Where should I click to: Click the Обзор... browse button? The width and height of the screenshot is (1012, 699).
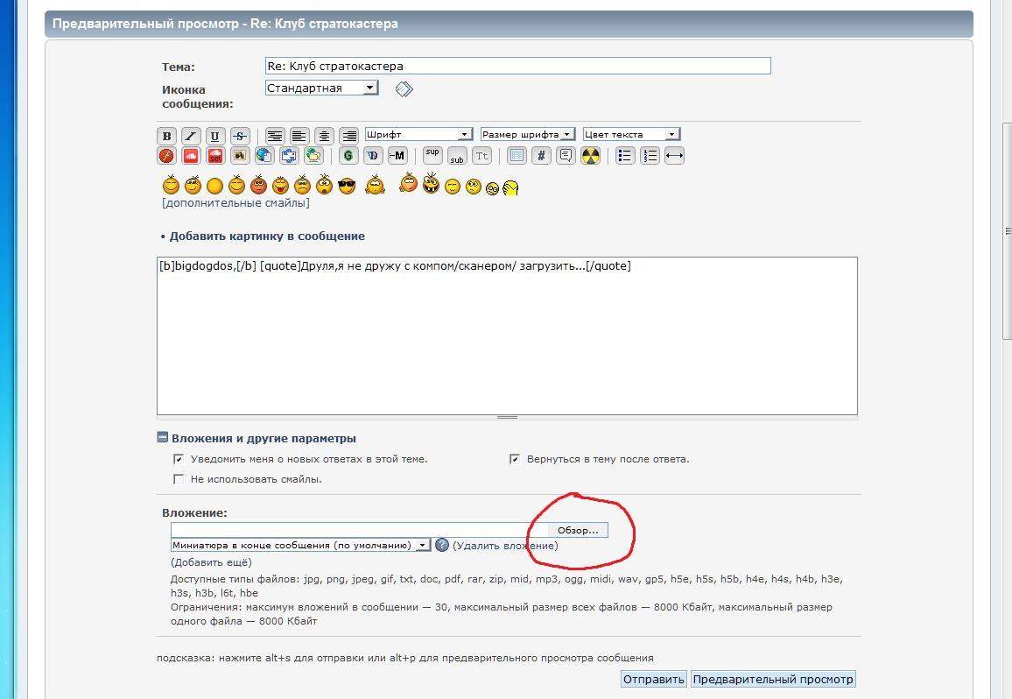[x=578, y=530]
